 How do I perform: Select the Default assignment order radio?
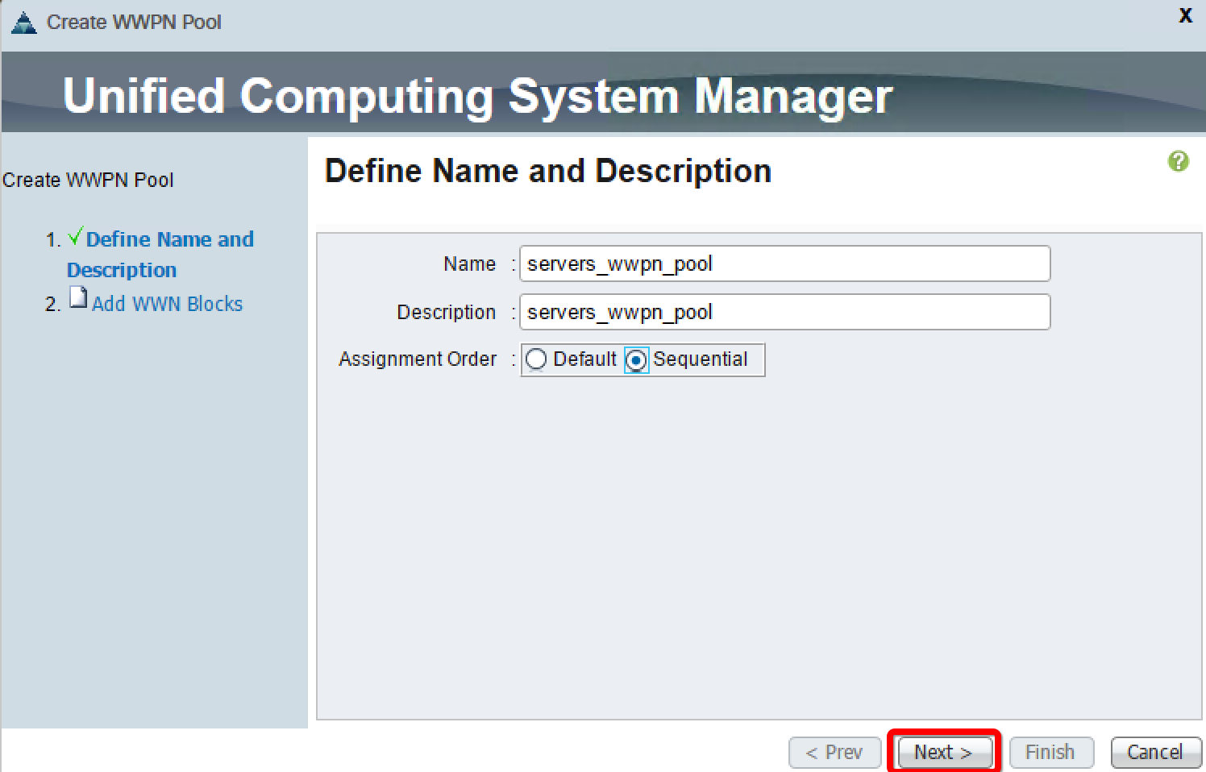click(536, 359)
